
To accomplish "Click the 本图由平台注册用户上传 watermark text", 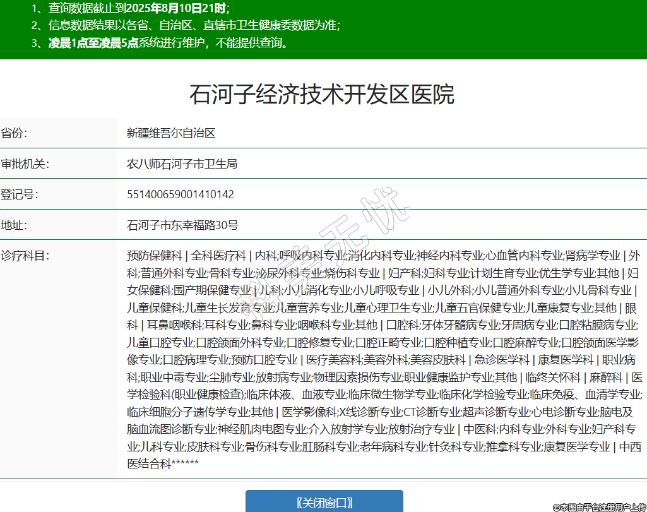I will pos(600,507).
